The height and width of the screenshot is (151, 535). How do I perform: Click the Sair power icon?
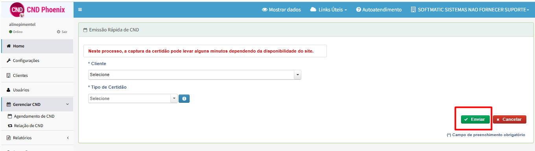pyautogui.click(x=59, y=32)
